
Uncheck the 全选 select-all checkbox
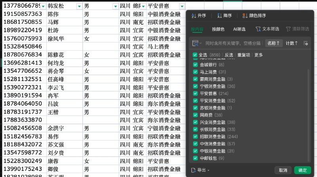pos(195,55)
